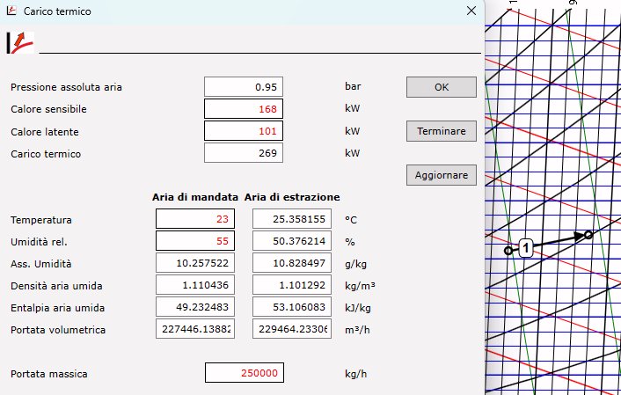Select the extraction air Portata volumetrica field
Viewport: 621px width, 395px height.
click(x=291, y=329)
